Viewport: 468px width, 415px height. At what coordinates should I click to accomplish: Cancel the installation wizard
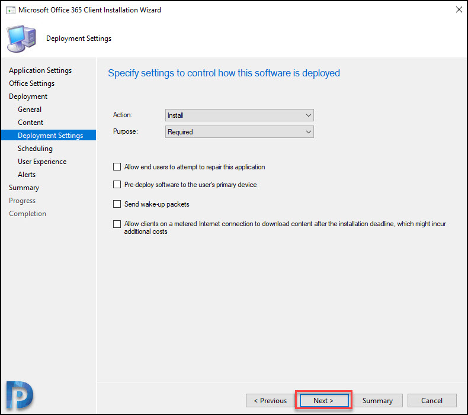tap(432, 400)
